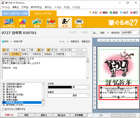
Task: Go to first page in navigator
Action: tap(112, 115)
